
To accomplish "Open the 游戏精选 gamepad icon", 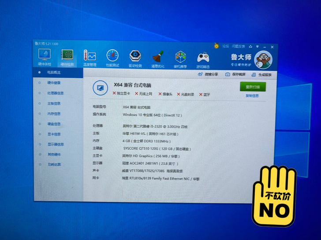I will point(203,60).
